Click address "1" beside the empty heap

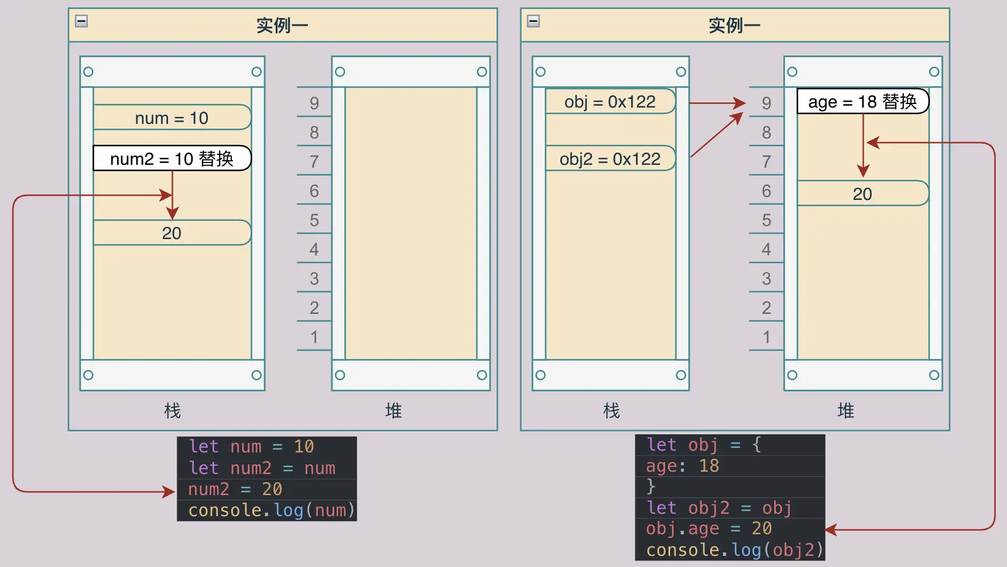[x=314, y=337]
